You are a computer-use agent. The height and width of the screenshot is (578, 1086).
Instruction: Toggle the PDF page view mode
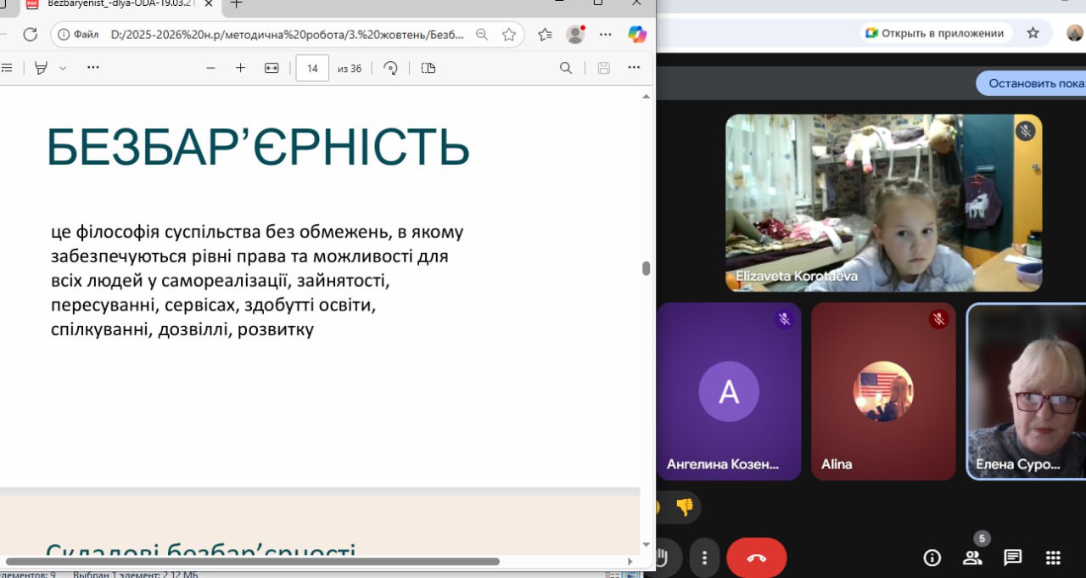pos(428,68)
